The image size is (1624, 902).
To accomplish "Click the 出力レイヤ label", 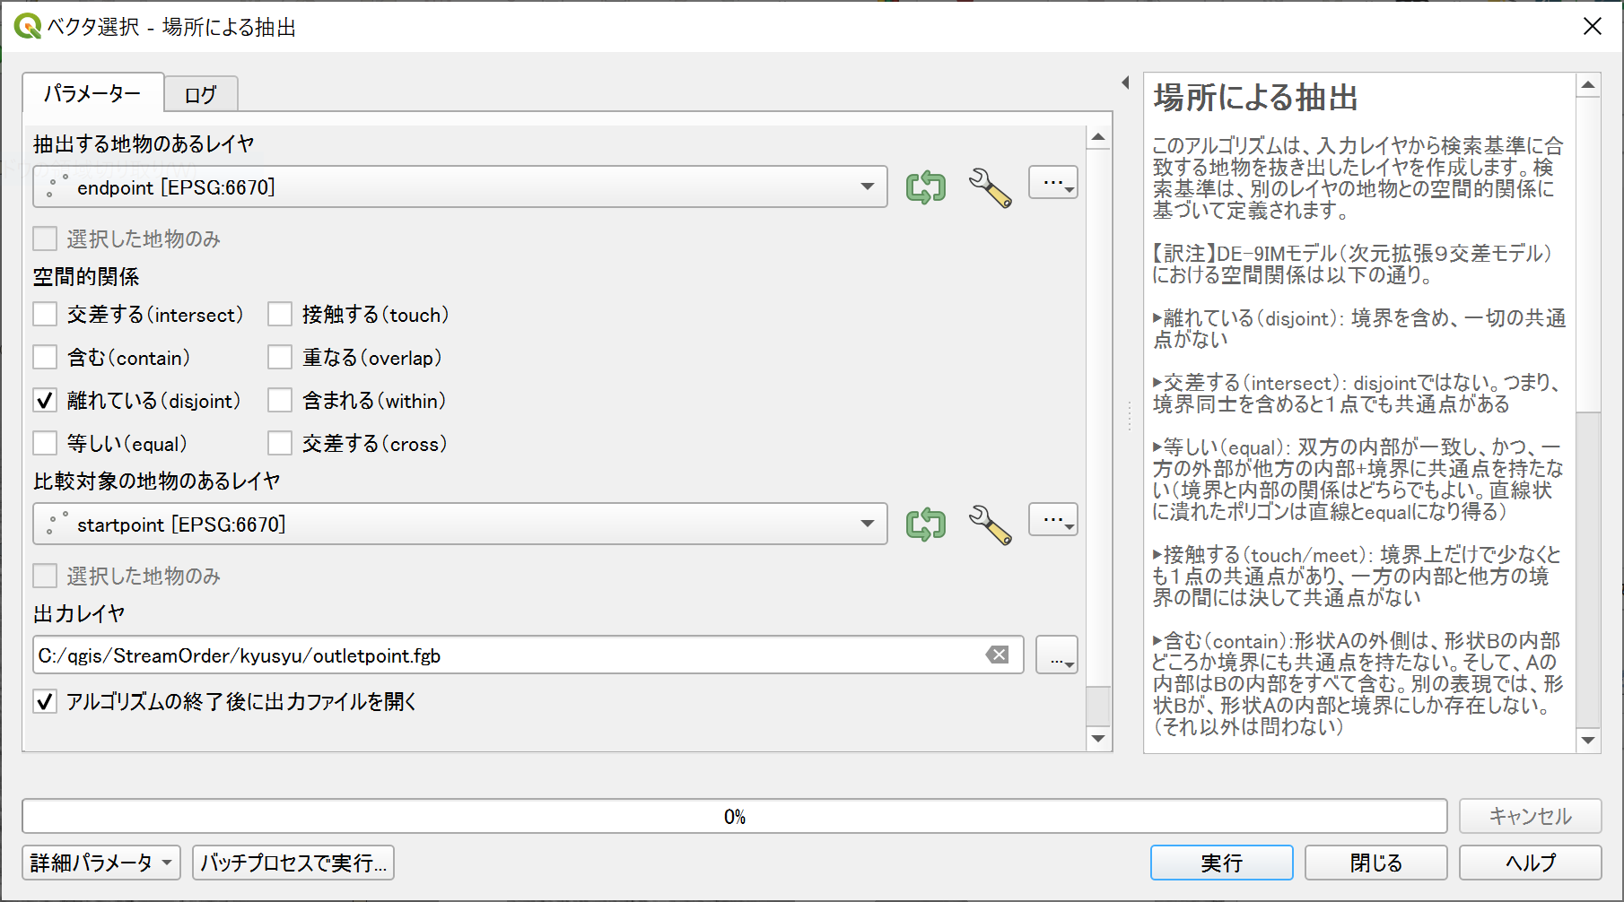I will tap(79, 613).
